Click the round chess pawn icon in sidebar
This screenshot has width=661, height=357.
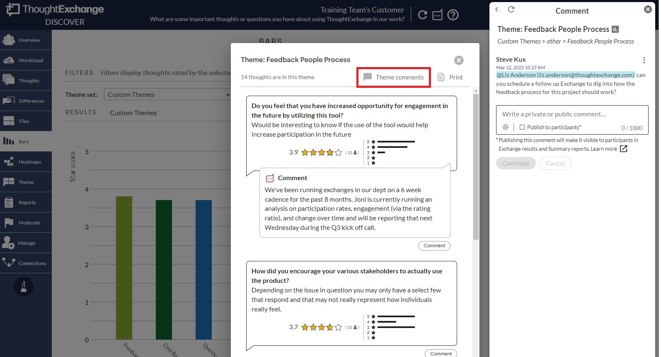[x=24, y=287]
